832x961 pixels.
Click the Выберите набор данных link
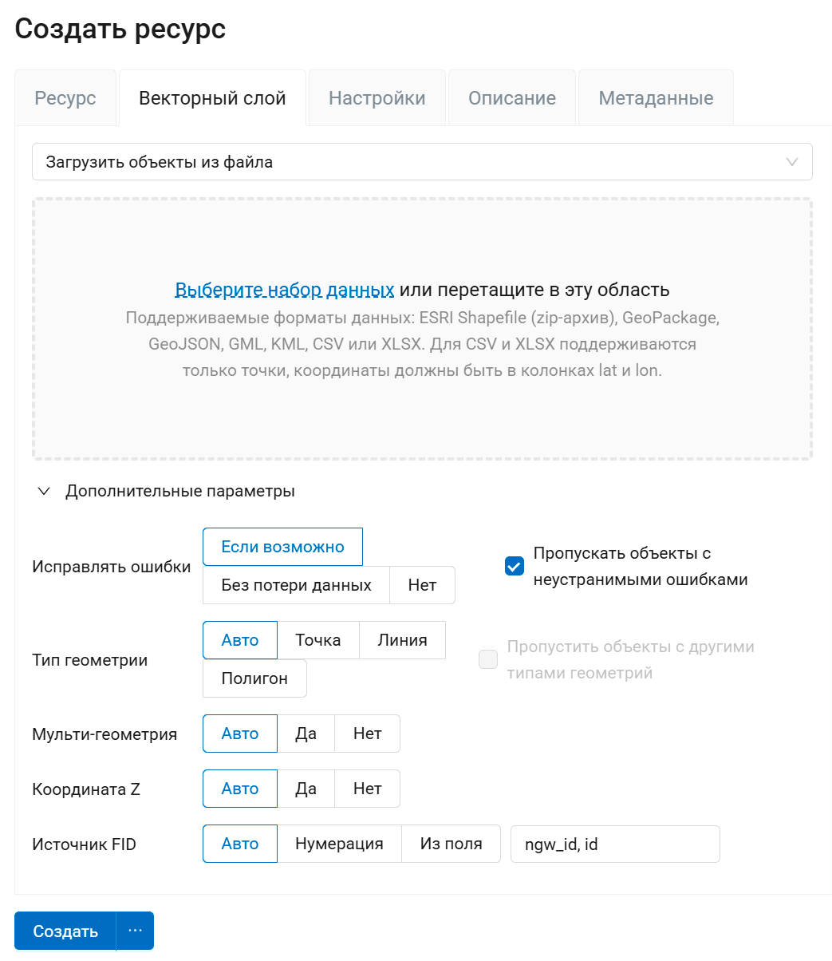(x=284, y=289)
